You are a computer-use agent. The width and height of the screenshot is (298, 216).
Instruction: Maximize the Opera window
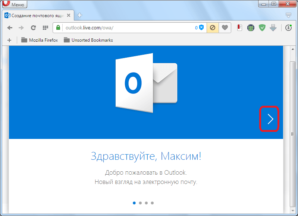pos(274,4)
